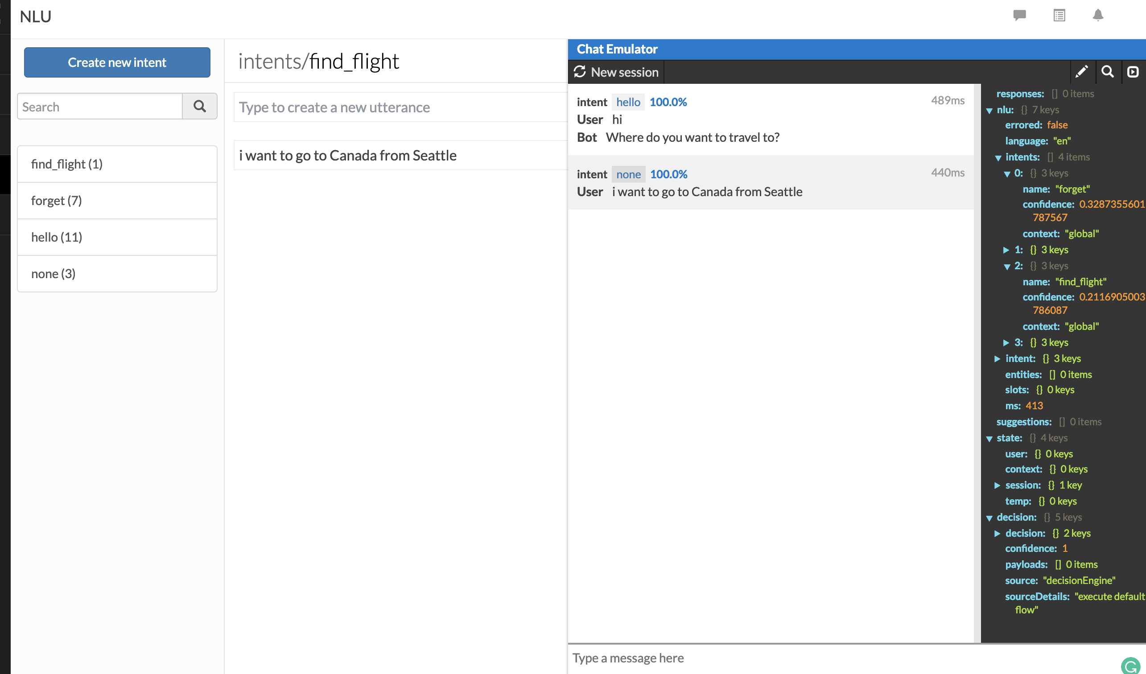Collapse the nlu node in the JSON tree
The width and height of the screenshot is (1146, 674).
989,110
